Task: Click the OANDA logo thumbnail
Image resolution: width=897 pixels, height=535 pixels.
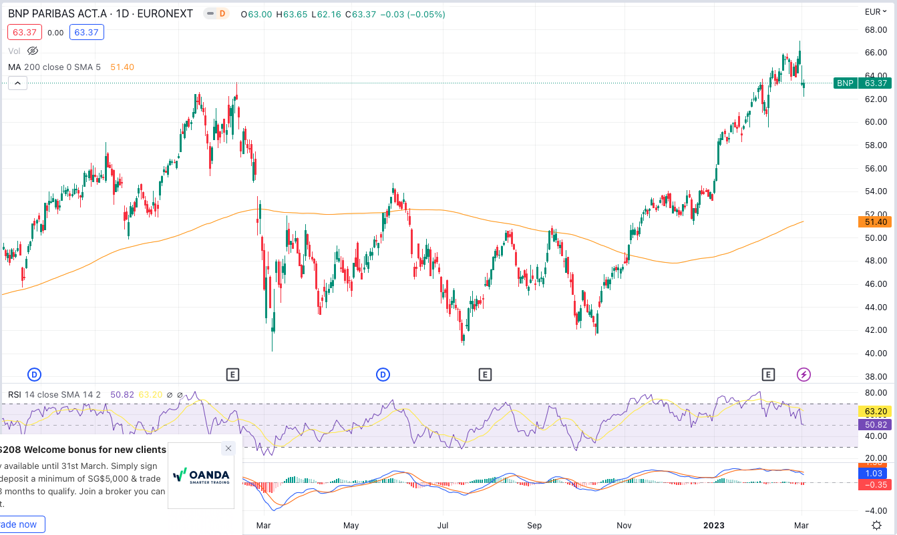Action: coord(201,476)
